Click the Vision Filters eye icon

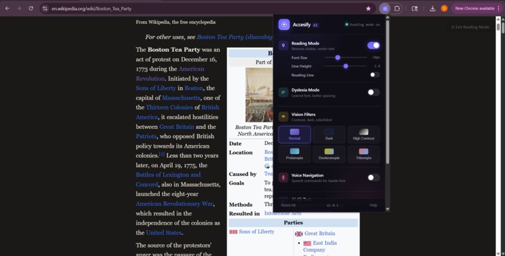coord(283,116)
